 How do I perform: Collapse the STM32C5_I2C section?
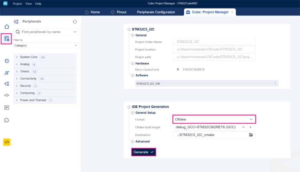[129, 29]
